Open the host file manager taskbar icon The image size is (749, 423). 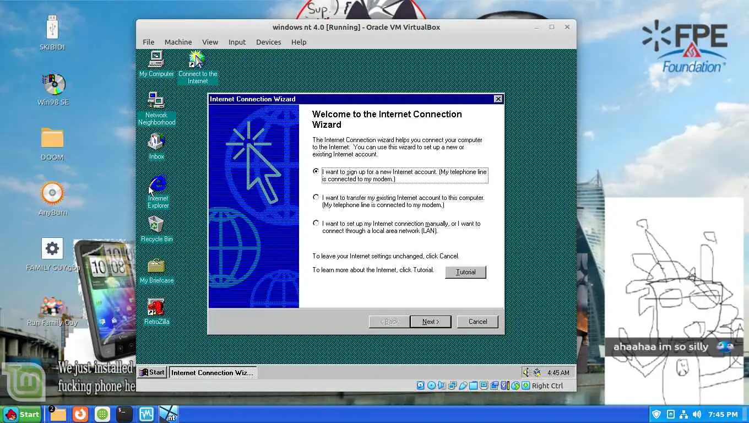pyautogui.click(x=57, y=414)
